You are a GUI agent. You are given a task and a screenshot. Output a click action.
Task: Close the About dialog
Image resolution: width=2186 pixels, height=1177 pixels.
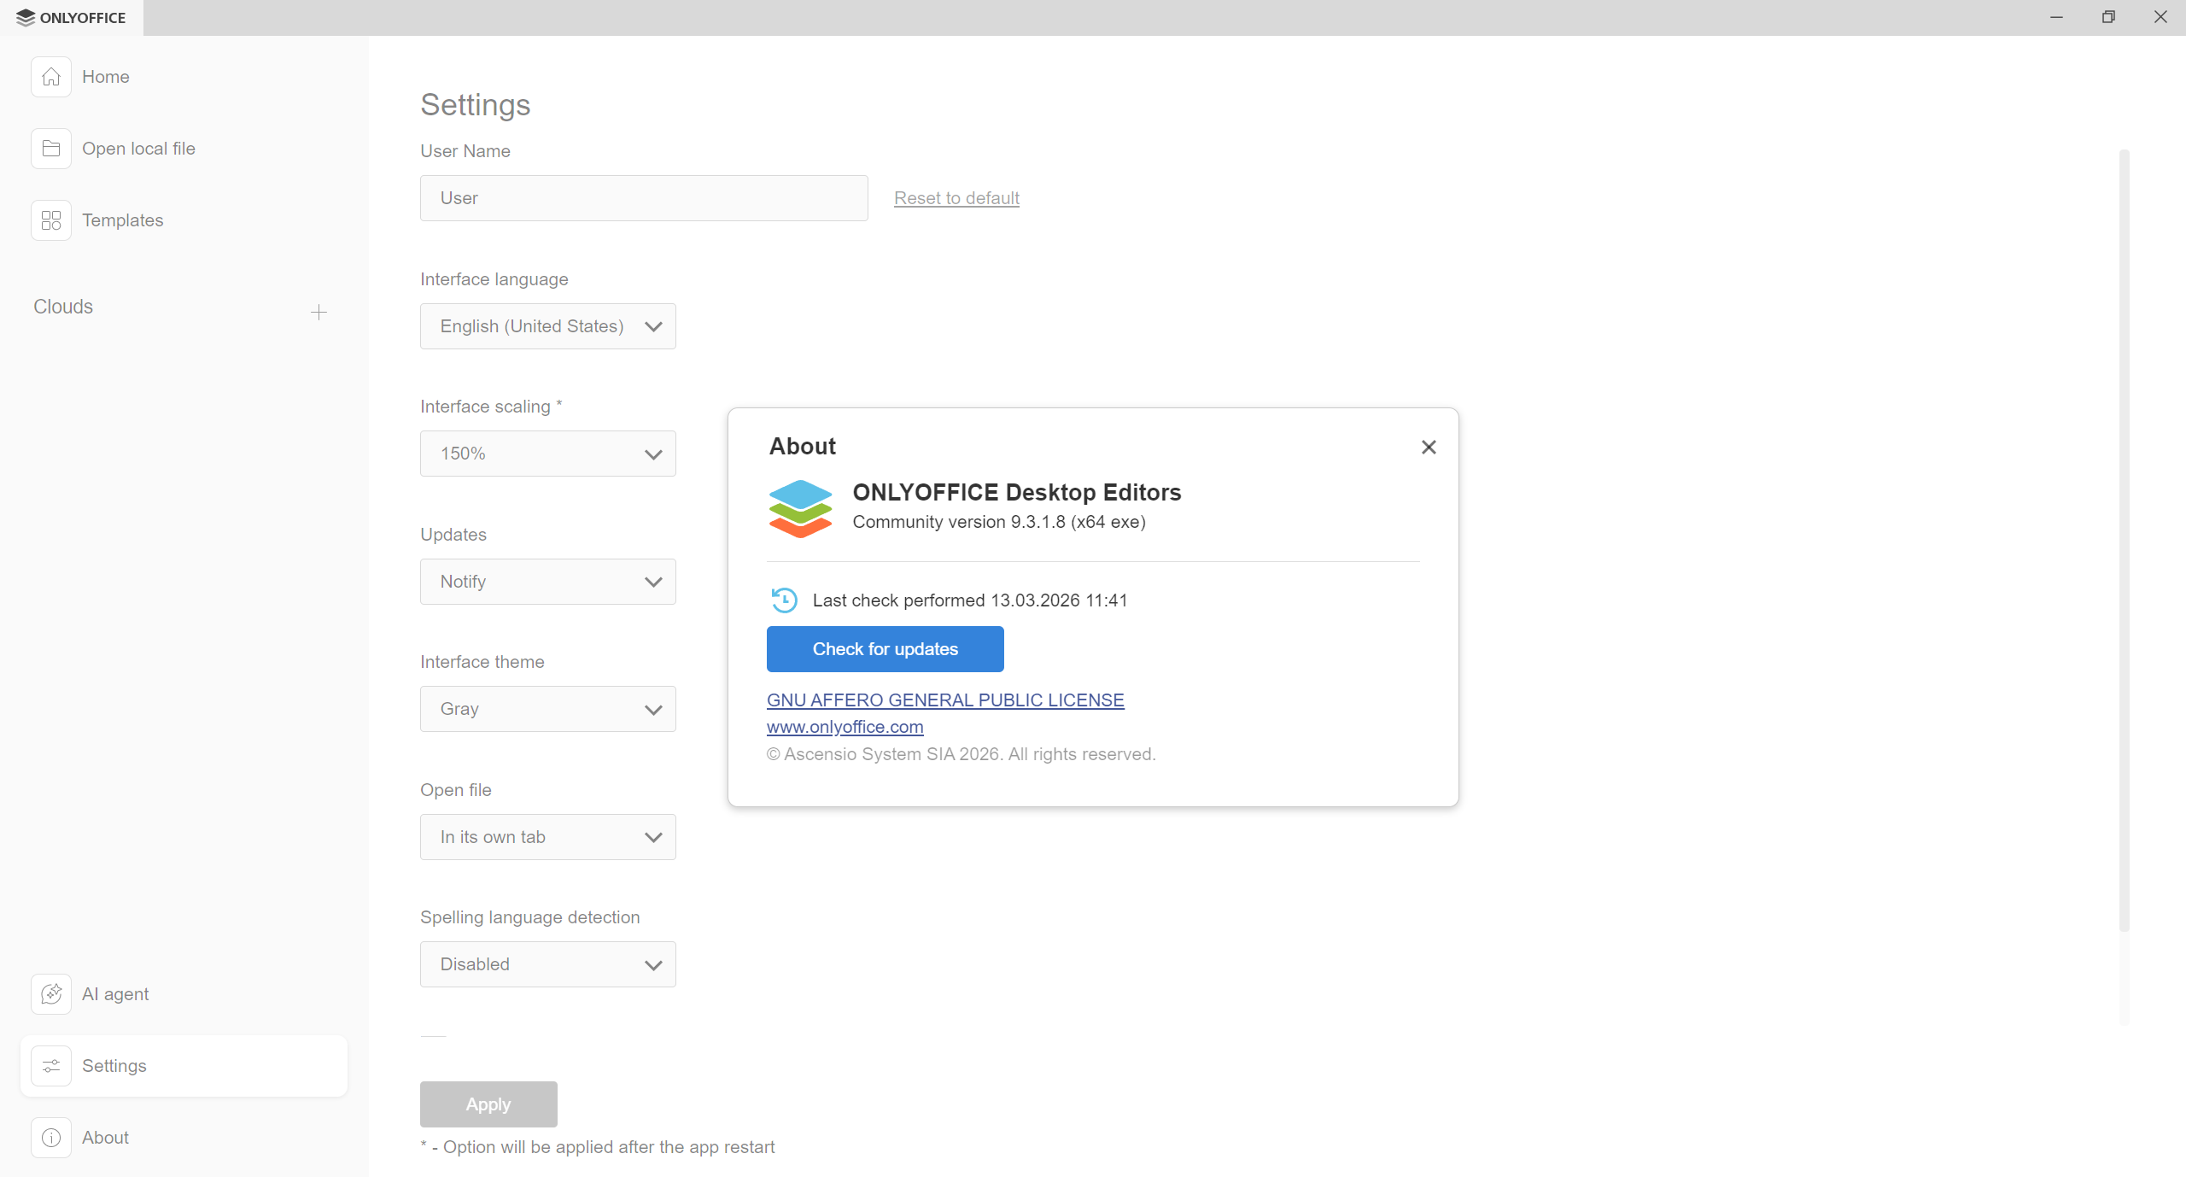pos(1428,446)
